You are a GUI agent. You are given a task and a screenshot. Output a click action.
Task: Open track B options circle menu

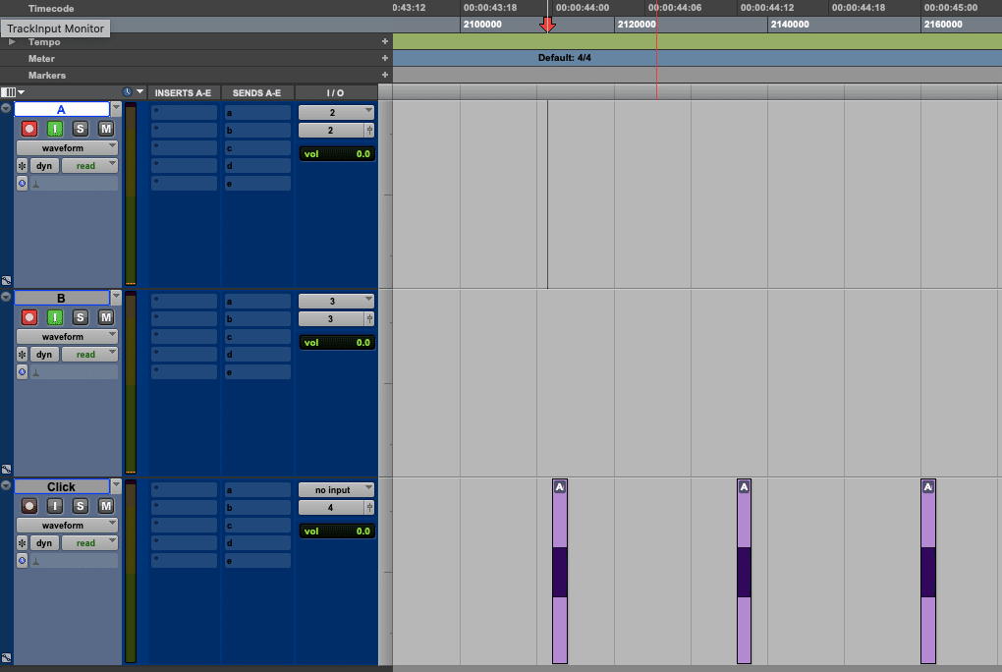[6, 297]
